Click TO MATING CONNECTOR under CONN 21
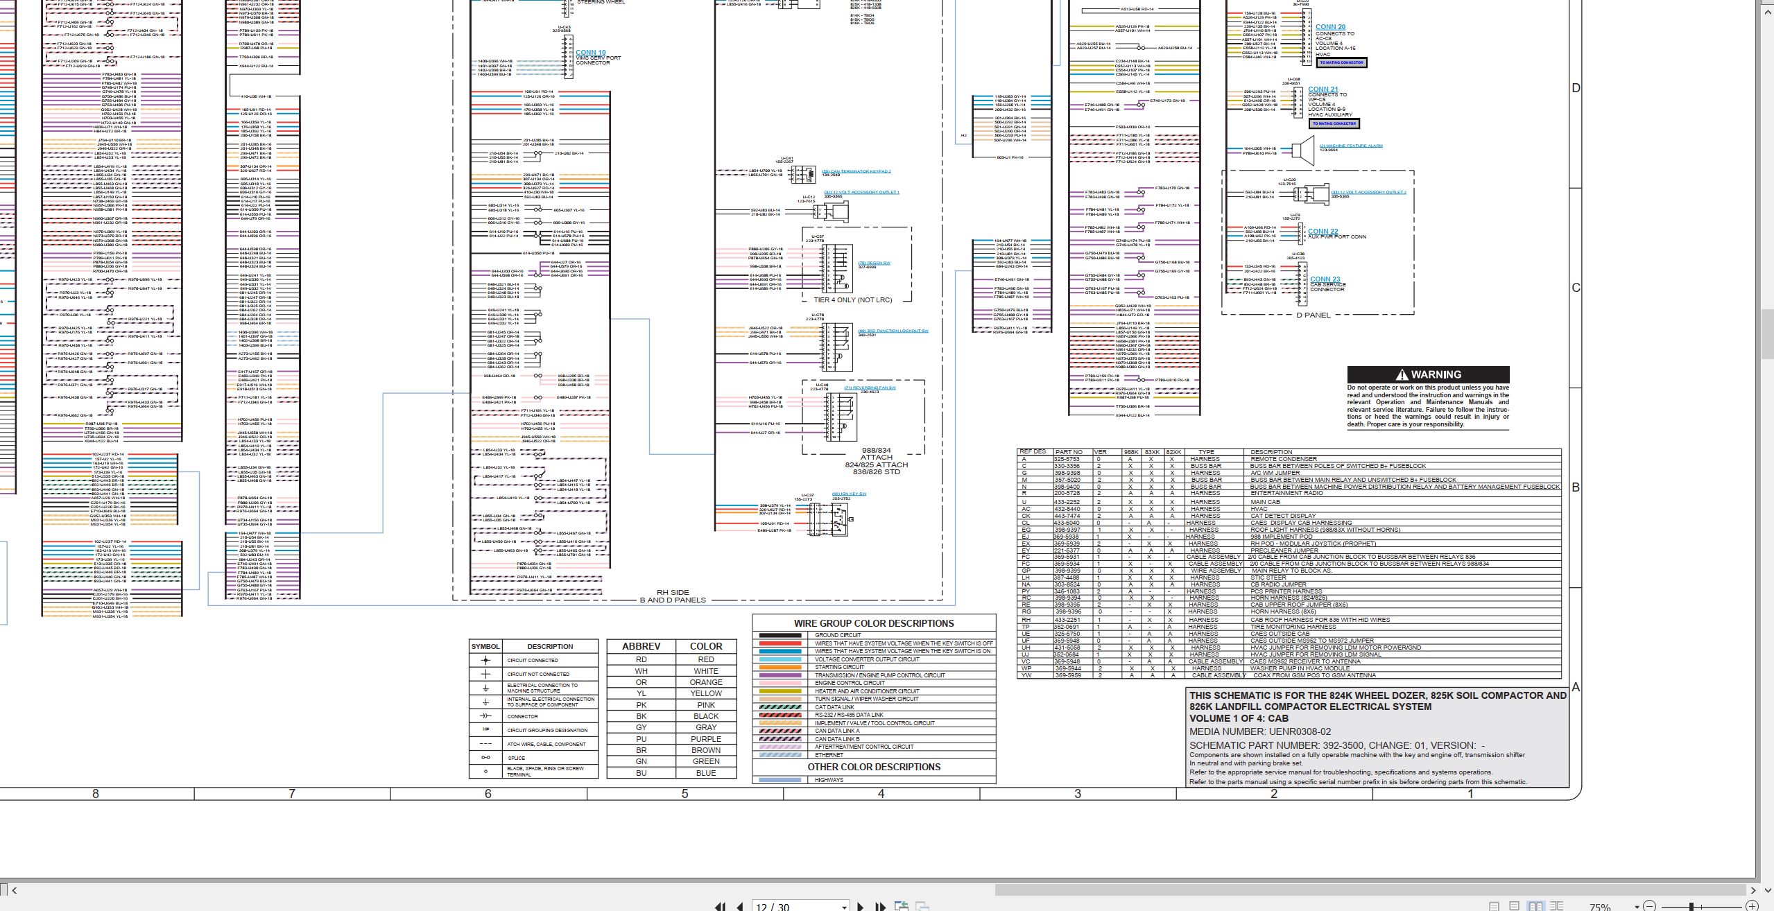1774x911 pixels. click(1334, 123)
